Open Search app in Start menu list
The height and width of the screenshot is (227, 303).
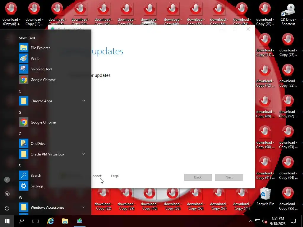click(x=52, y=176)
